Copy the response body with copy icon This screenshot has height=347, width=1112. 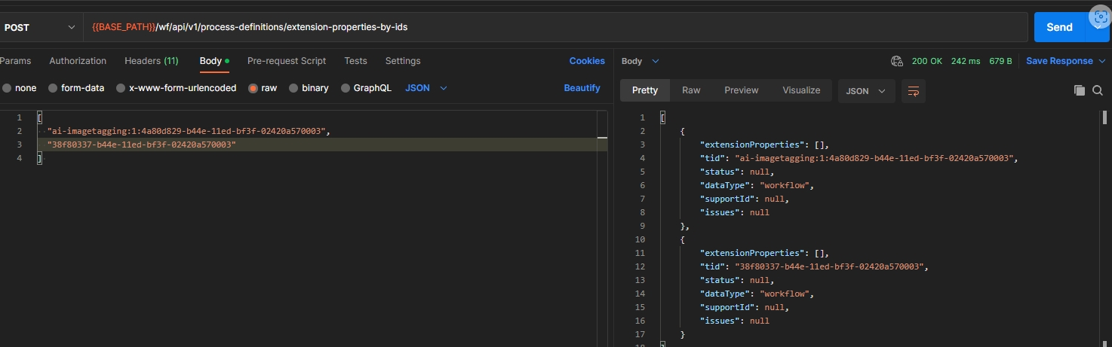coord(1079,90)
